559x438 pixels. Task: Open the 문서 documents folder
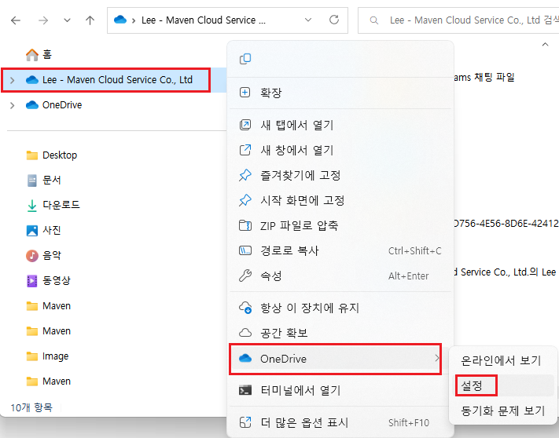[x=44, y=180]
